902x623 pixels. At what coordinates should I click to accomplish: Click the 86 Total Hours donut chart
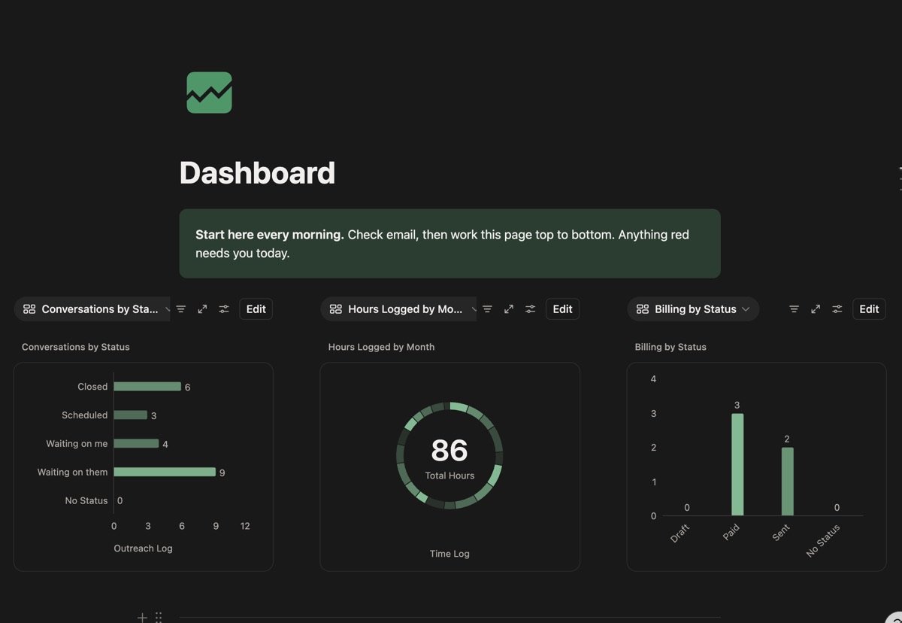coord(449,455)
